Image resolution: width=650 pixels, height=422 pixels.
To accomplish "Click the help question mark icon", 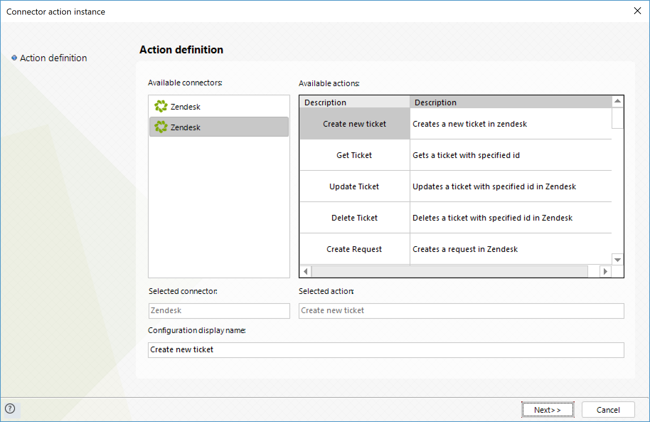I will coord(10,408).
